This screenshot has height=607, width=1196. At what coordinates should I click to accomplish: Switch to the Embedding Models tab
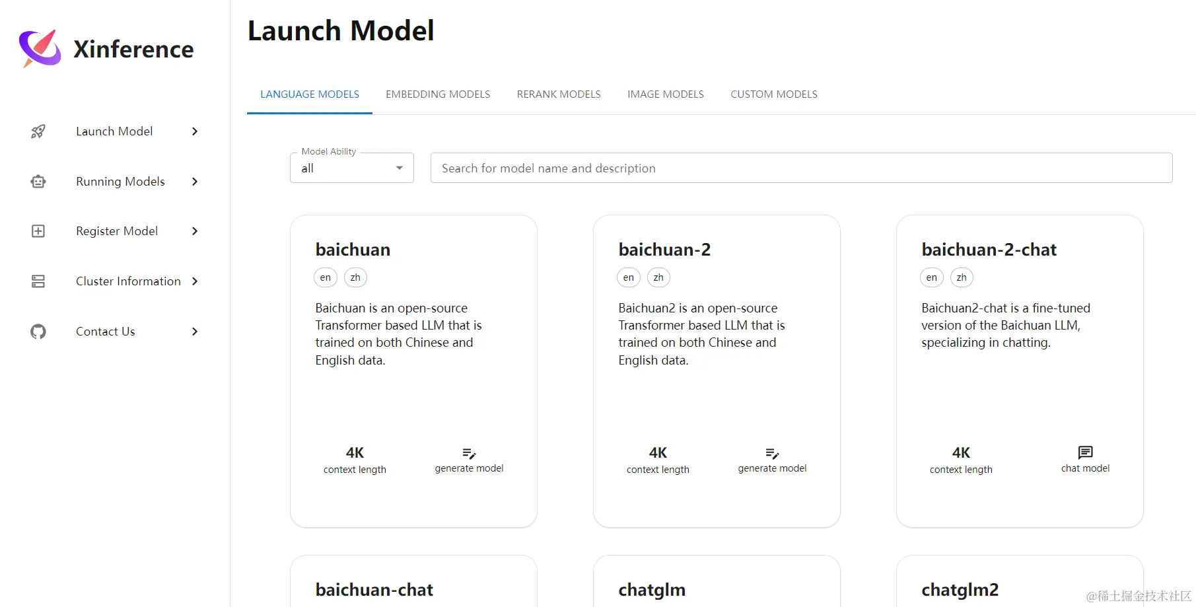(x=438, y=94)
